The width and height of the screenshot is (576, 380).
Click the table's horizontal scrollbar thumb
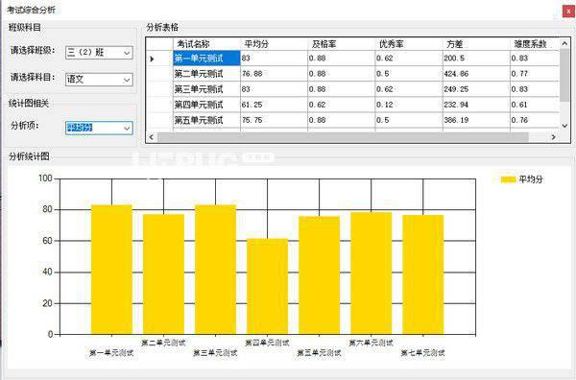[343, 137]
